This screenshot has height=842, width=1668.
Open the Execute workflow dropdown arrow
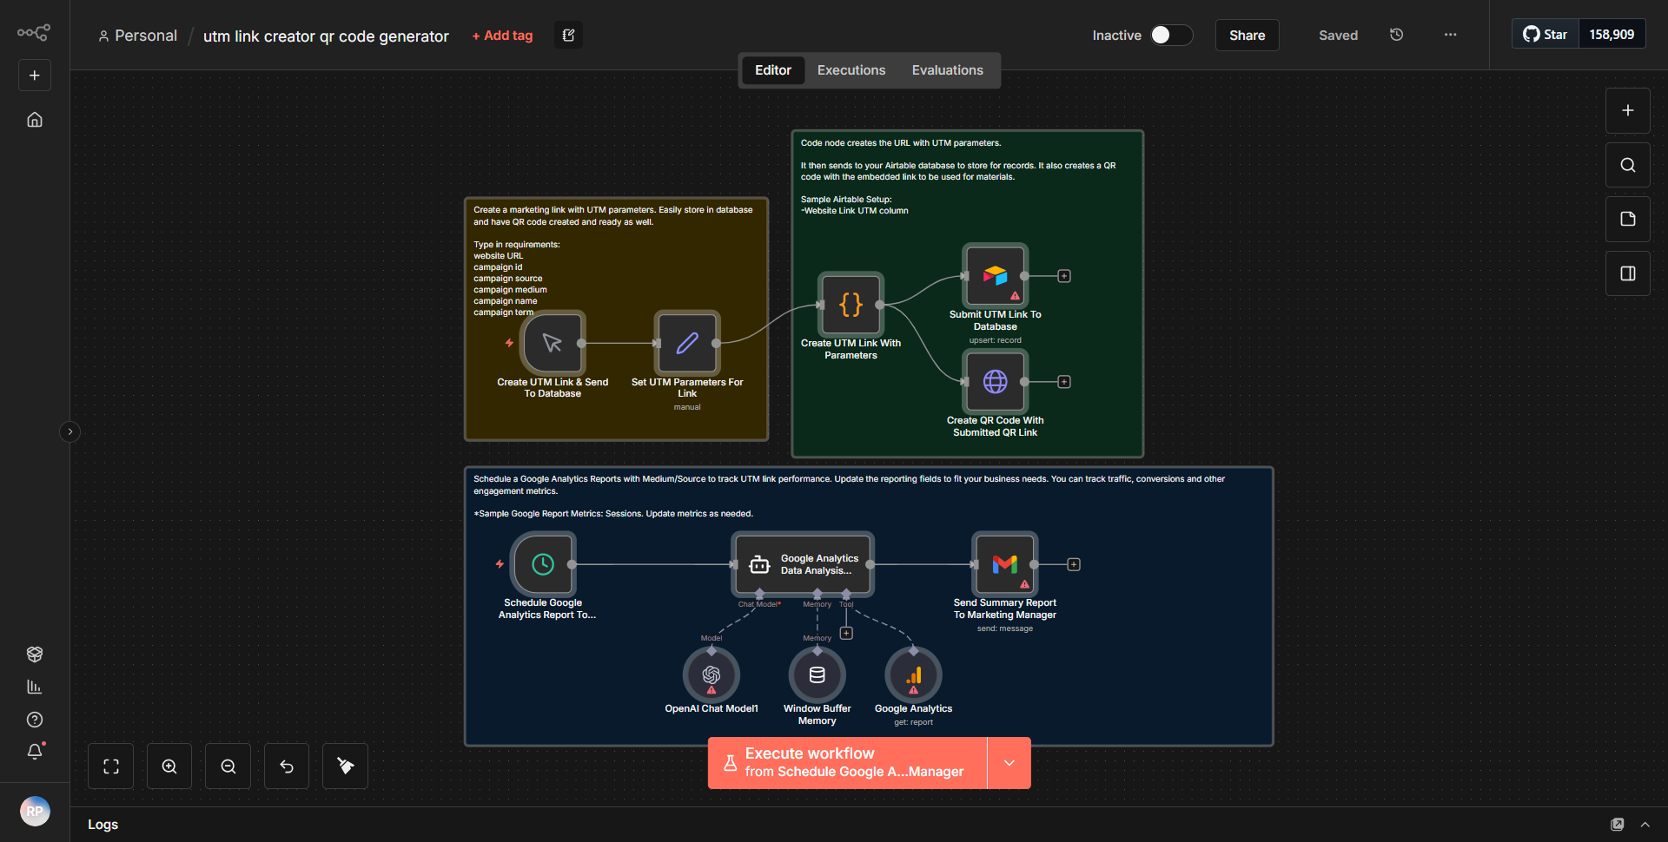pos(1009,763)
